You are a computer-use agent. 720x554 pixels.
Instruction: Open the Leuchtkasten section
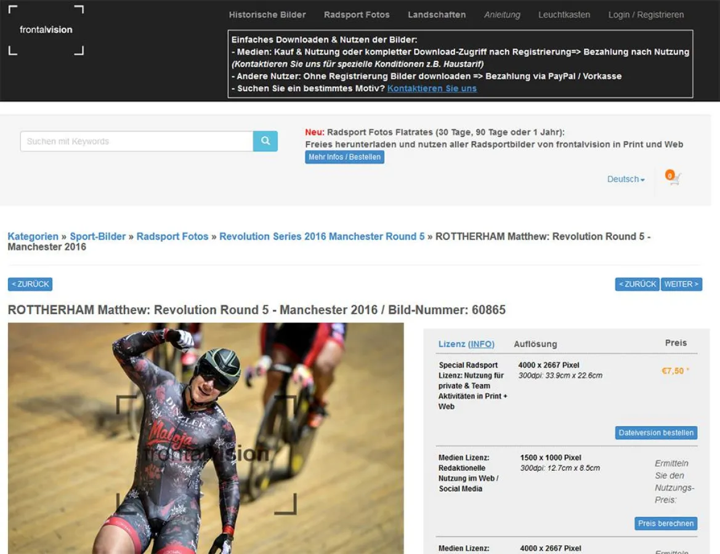point(564,14)
